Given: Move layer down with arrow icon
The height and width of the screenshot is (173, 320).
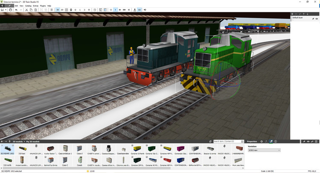Looking at the screenshot, I should coord(308,14).
